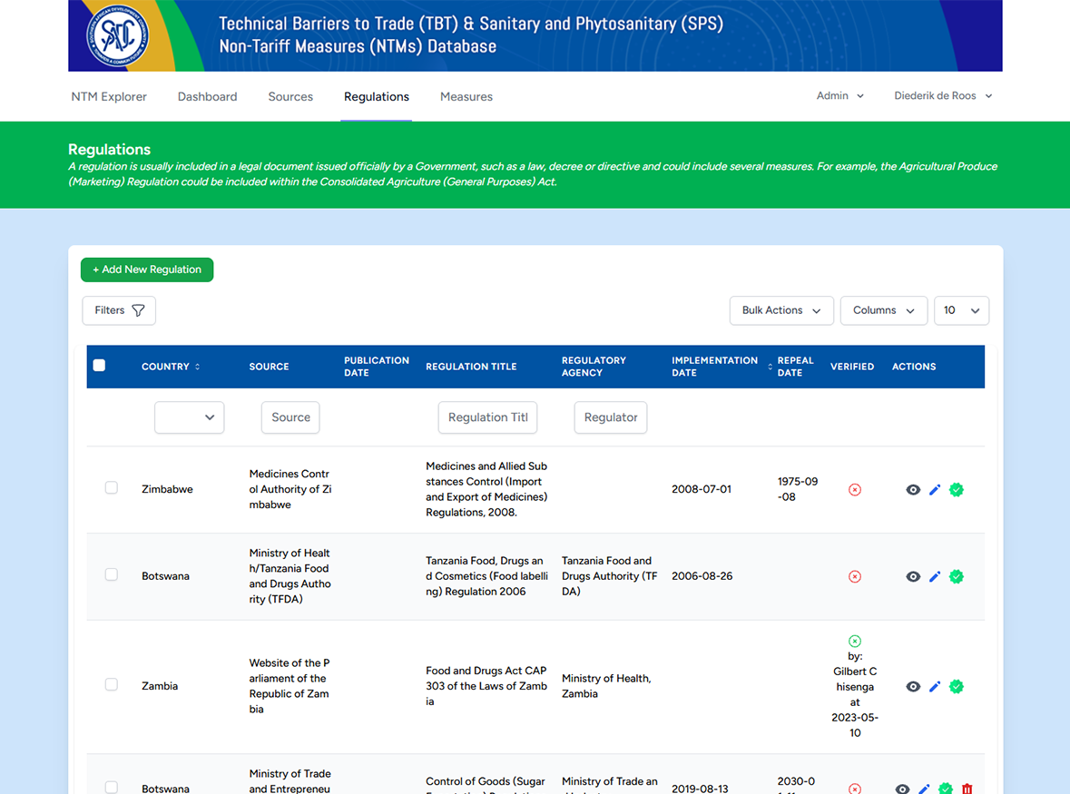The height and width of the screenshot is (794, 1070).
Task: Open the country filter dropdown
Action: (x=189, y=417)
